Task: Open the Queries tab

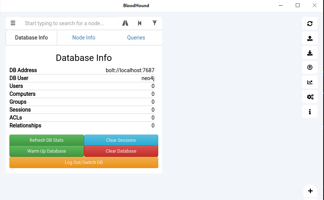Action: [136, 38]
